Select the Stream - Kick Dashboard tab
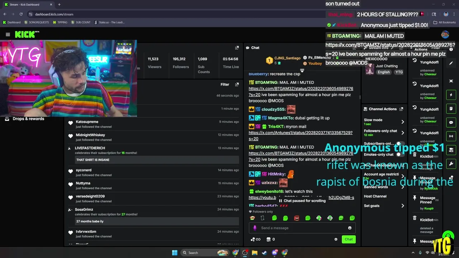This screenshot has height=258, width=459. [28, 5]
